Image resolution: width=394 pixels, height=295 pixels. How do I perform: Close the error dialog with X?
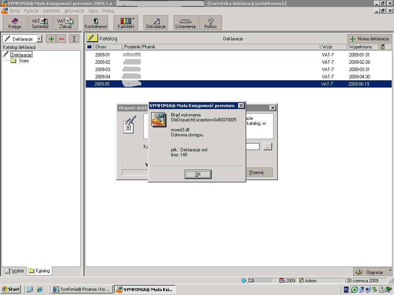(241, 105)
